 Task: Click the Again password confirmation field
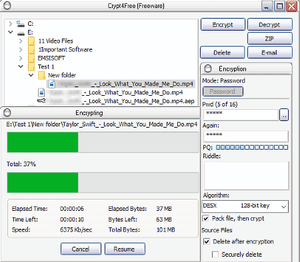point(246,136)
